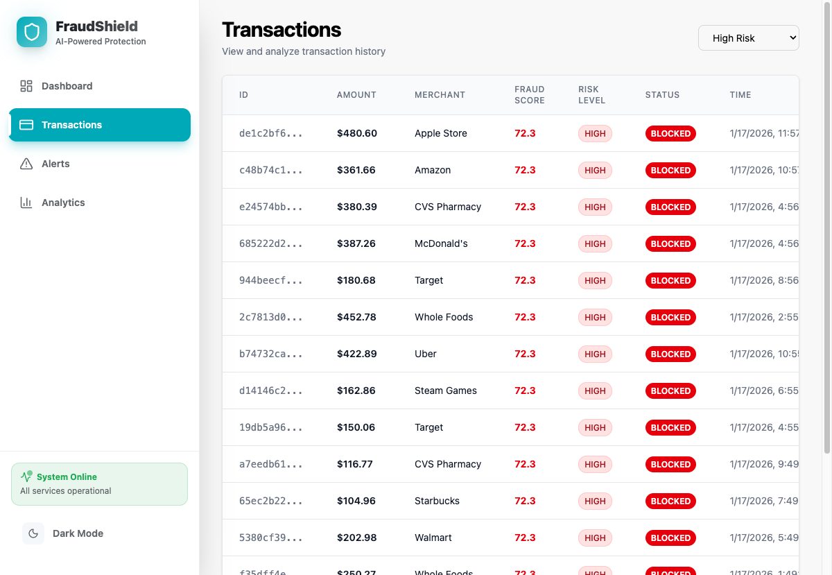Viewport: 832px width, 575px height.
Task: Click the $387.26 amount cell
Action: pos(356,243)
